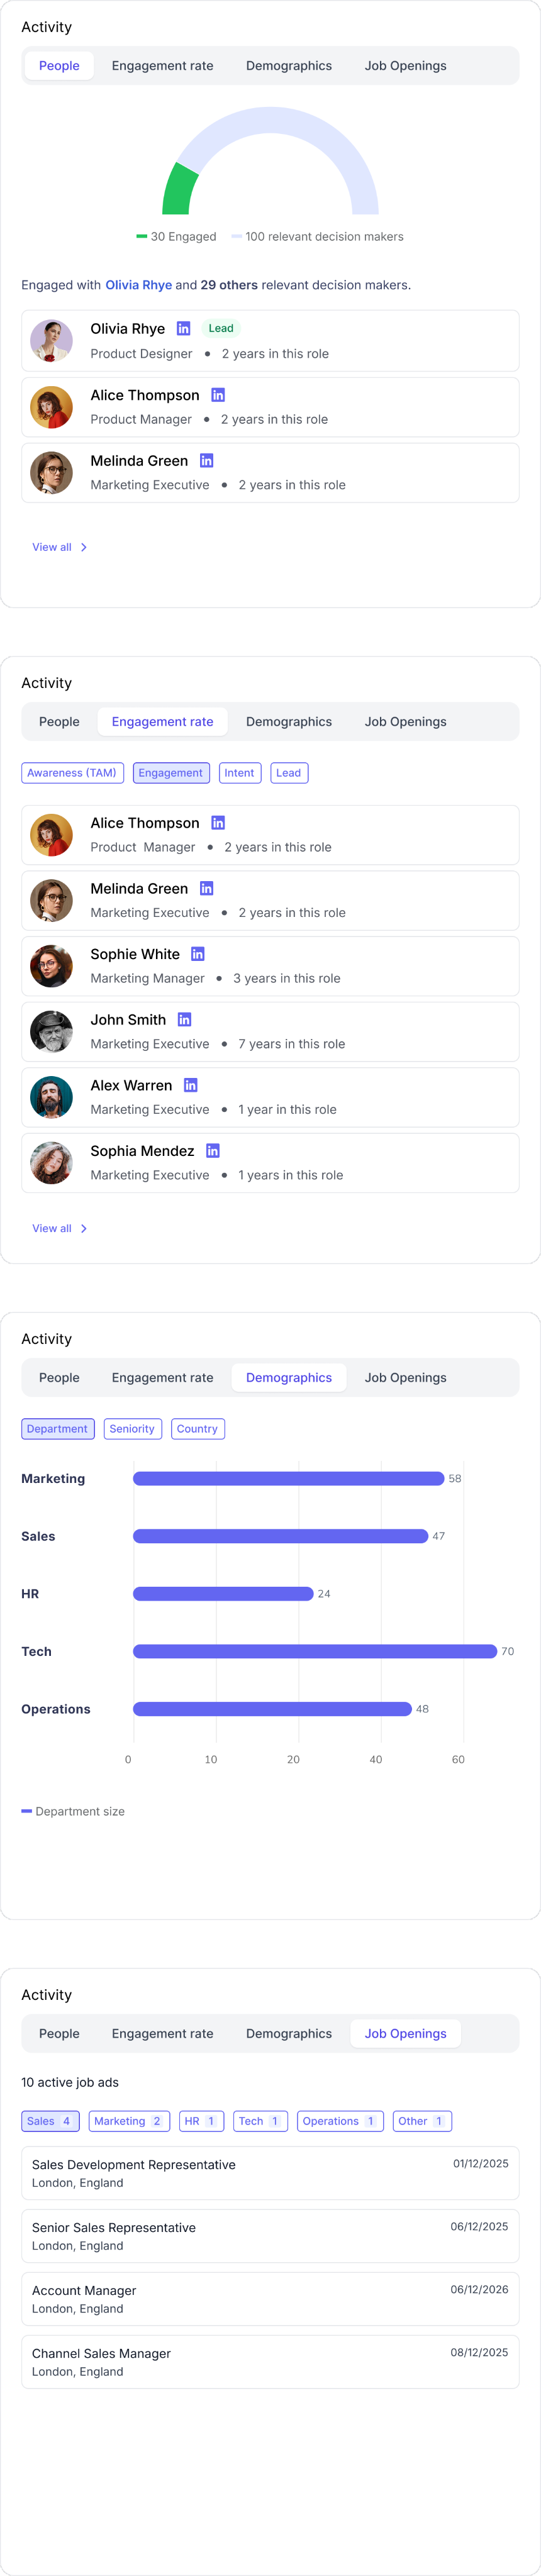541x2576 pixels.
Task: Toggle the Intent filter chip
Action: [x=240, y=773]
